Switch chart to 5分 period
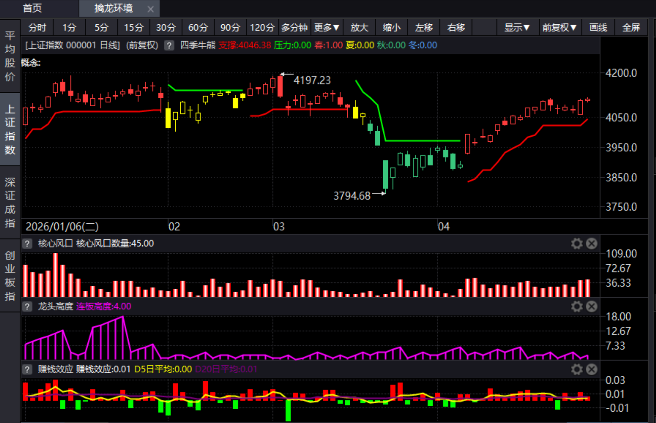The width and height of the screenshot is (656, 423). (x=102, y=28)
